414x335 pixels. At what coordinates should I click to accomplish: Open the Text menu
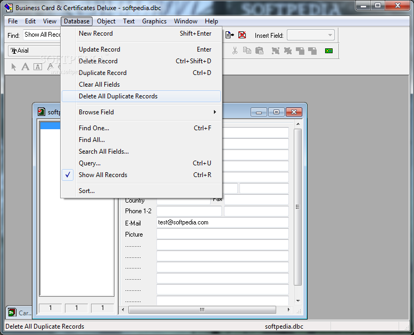(129, 21)
